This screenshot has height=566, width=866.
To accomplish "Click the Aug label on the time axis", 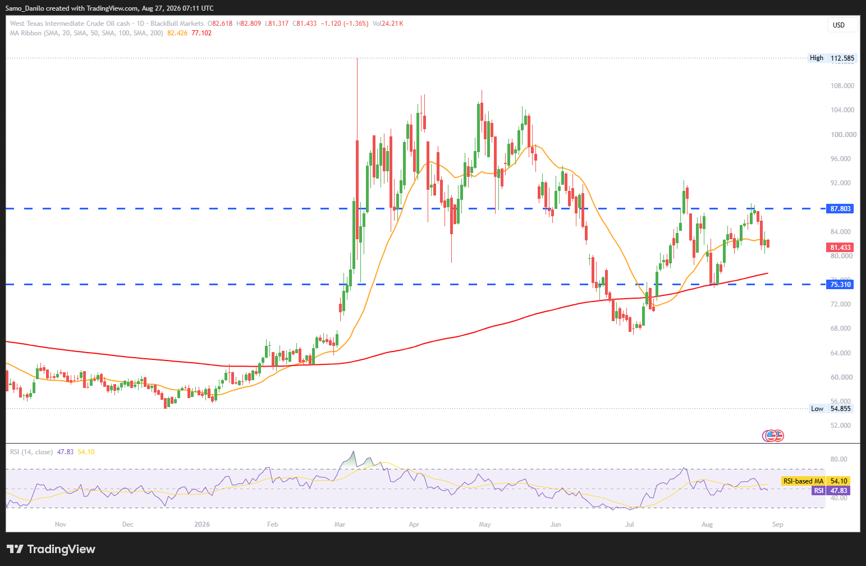I will [707, 524].
